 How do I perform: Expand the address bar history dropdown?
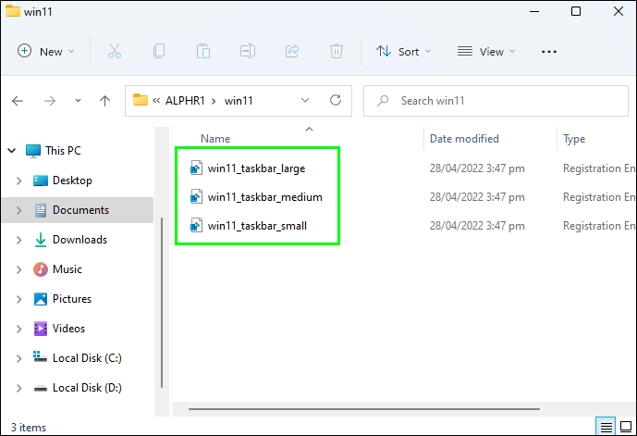(305, 101)
